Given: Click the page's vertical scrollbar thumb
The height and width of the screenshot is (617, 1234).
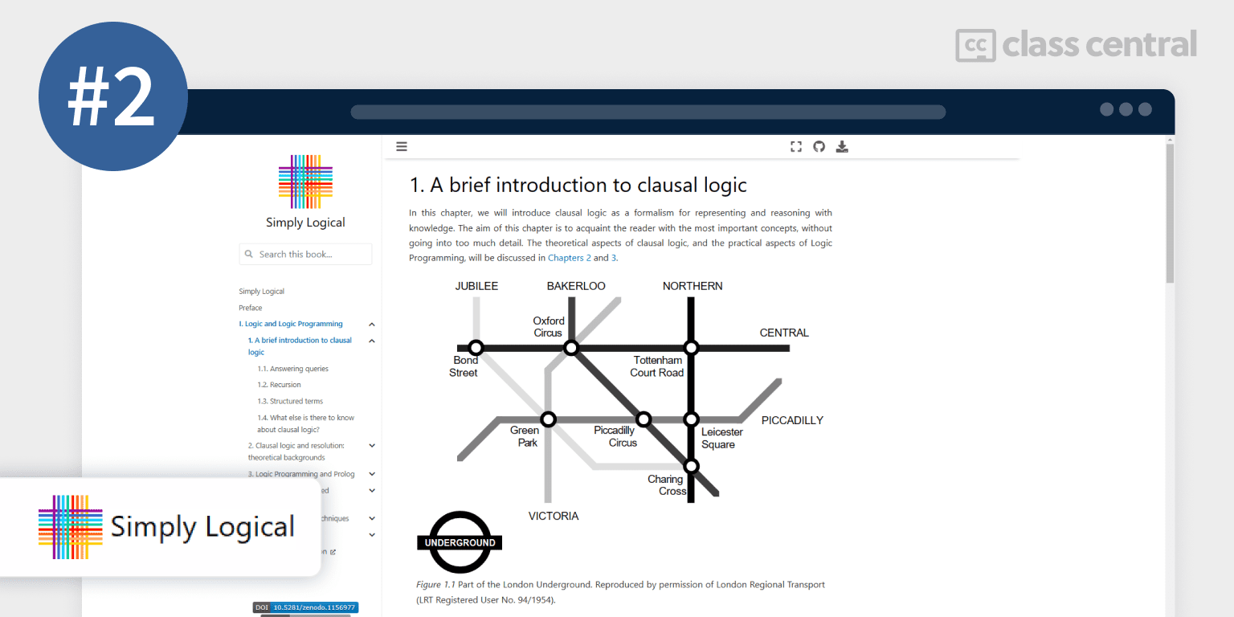Looking at the screenshot, I should point(1170,213).
